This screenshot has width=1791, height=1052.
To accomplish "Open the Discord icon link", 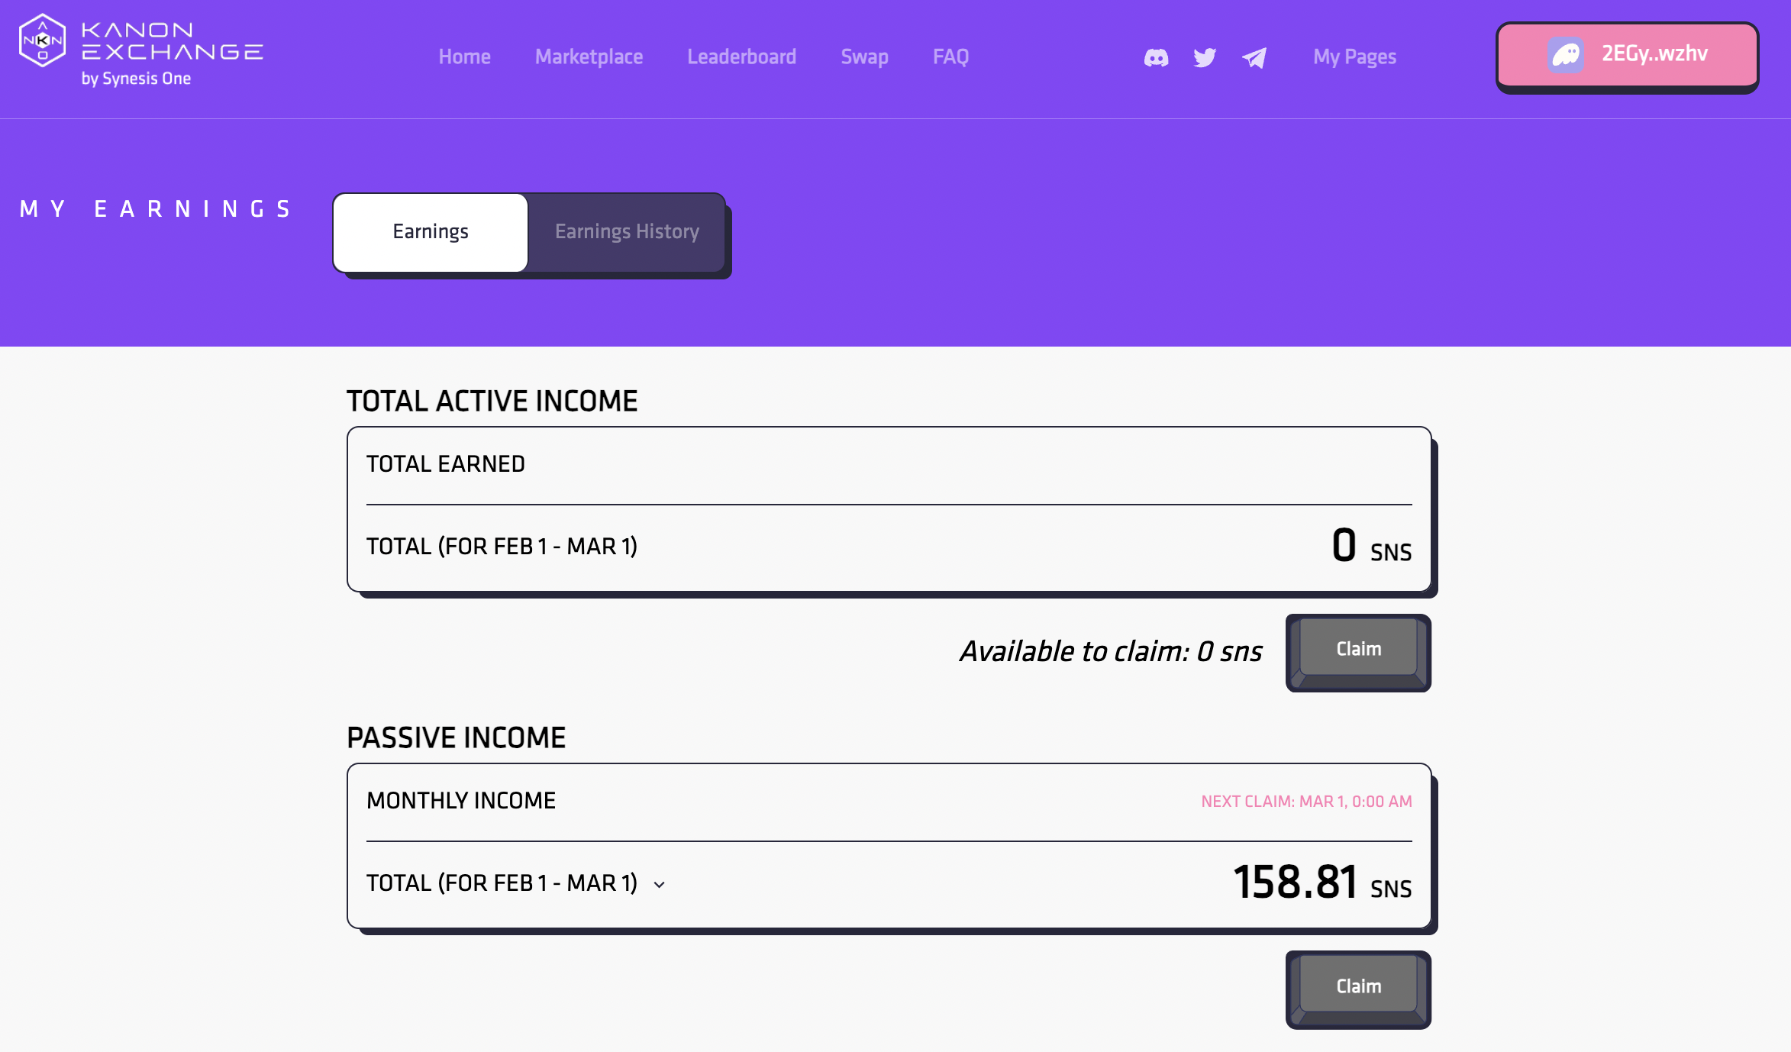I will pyautogui.click(x=1156, y=57).
